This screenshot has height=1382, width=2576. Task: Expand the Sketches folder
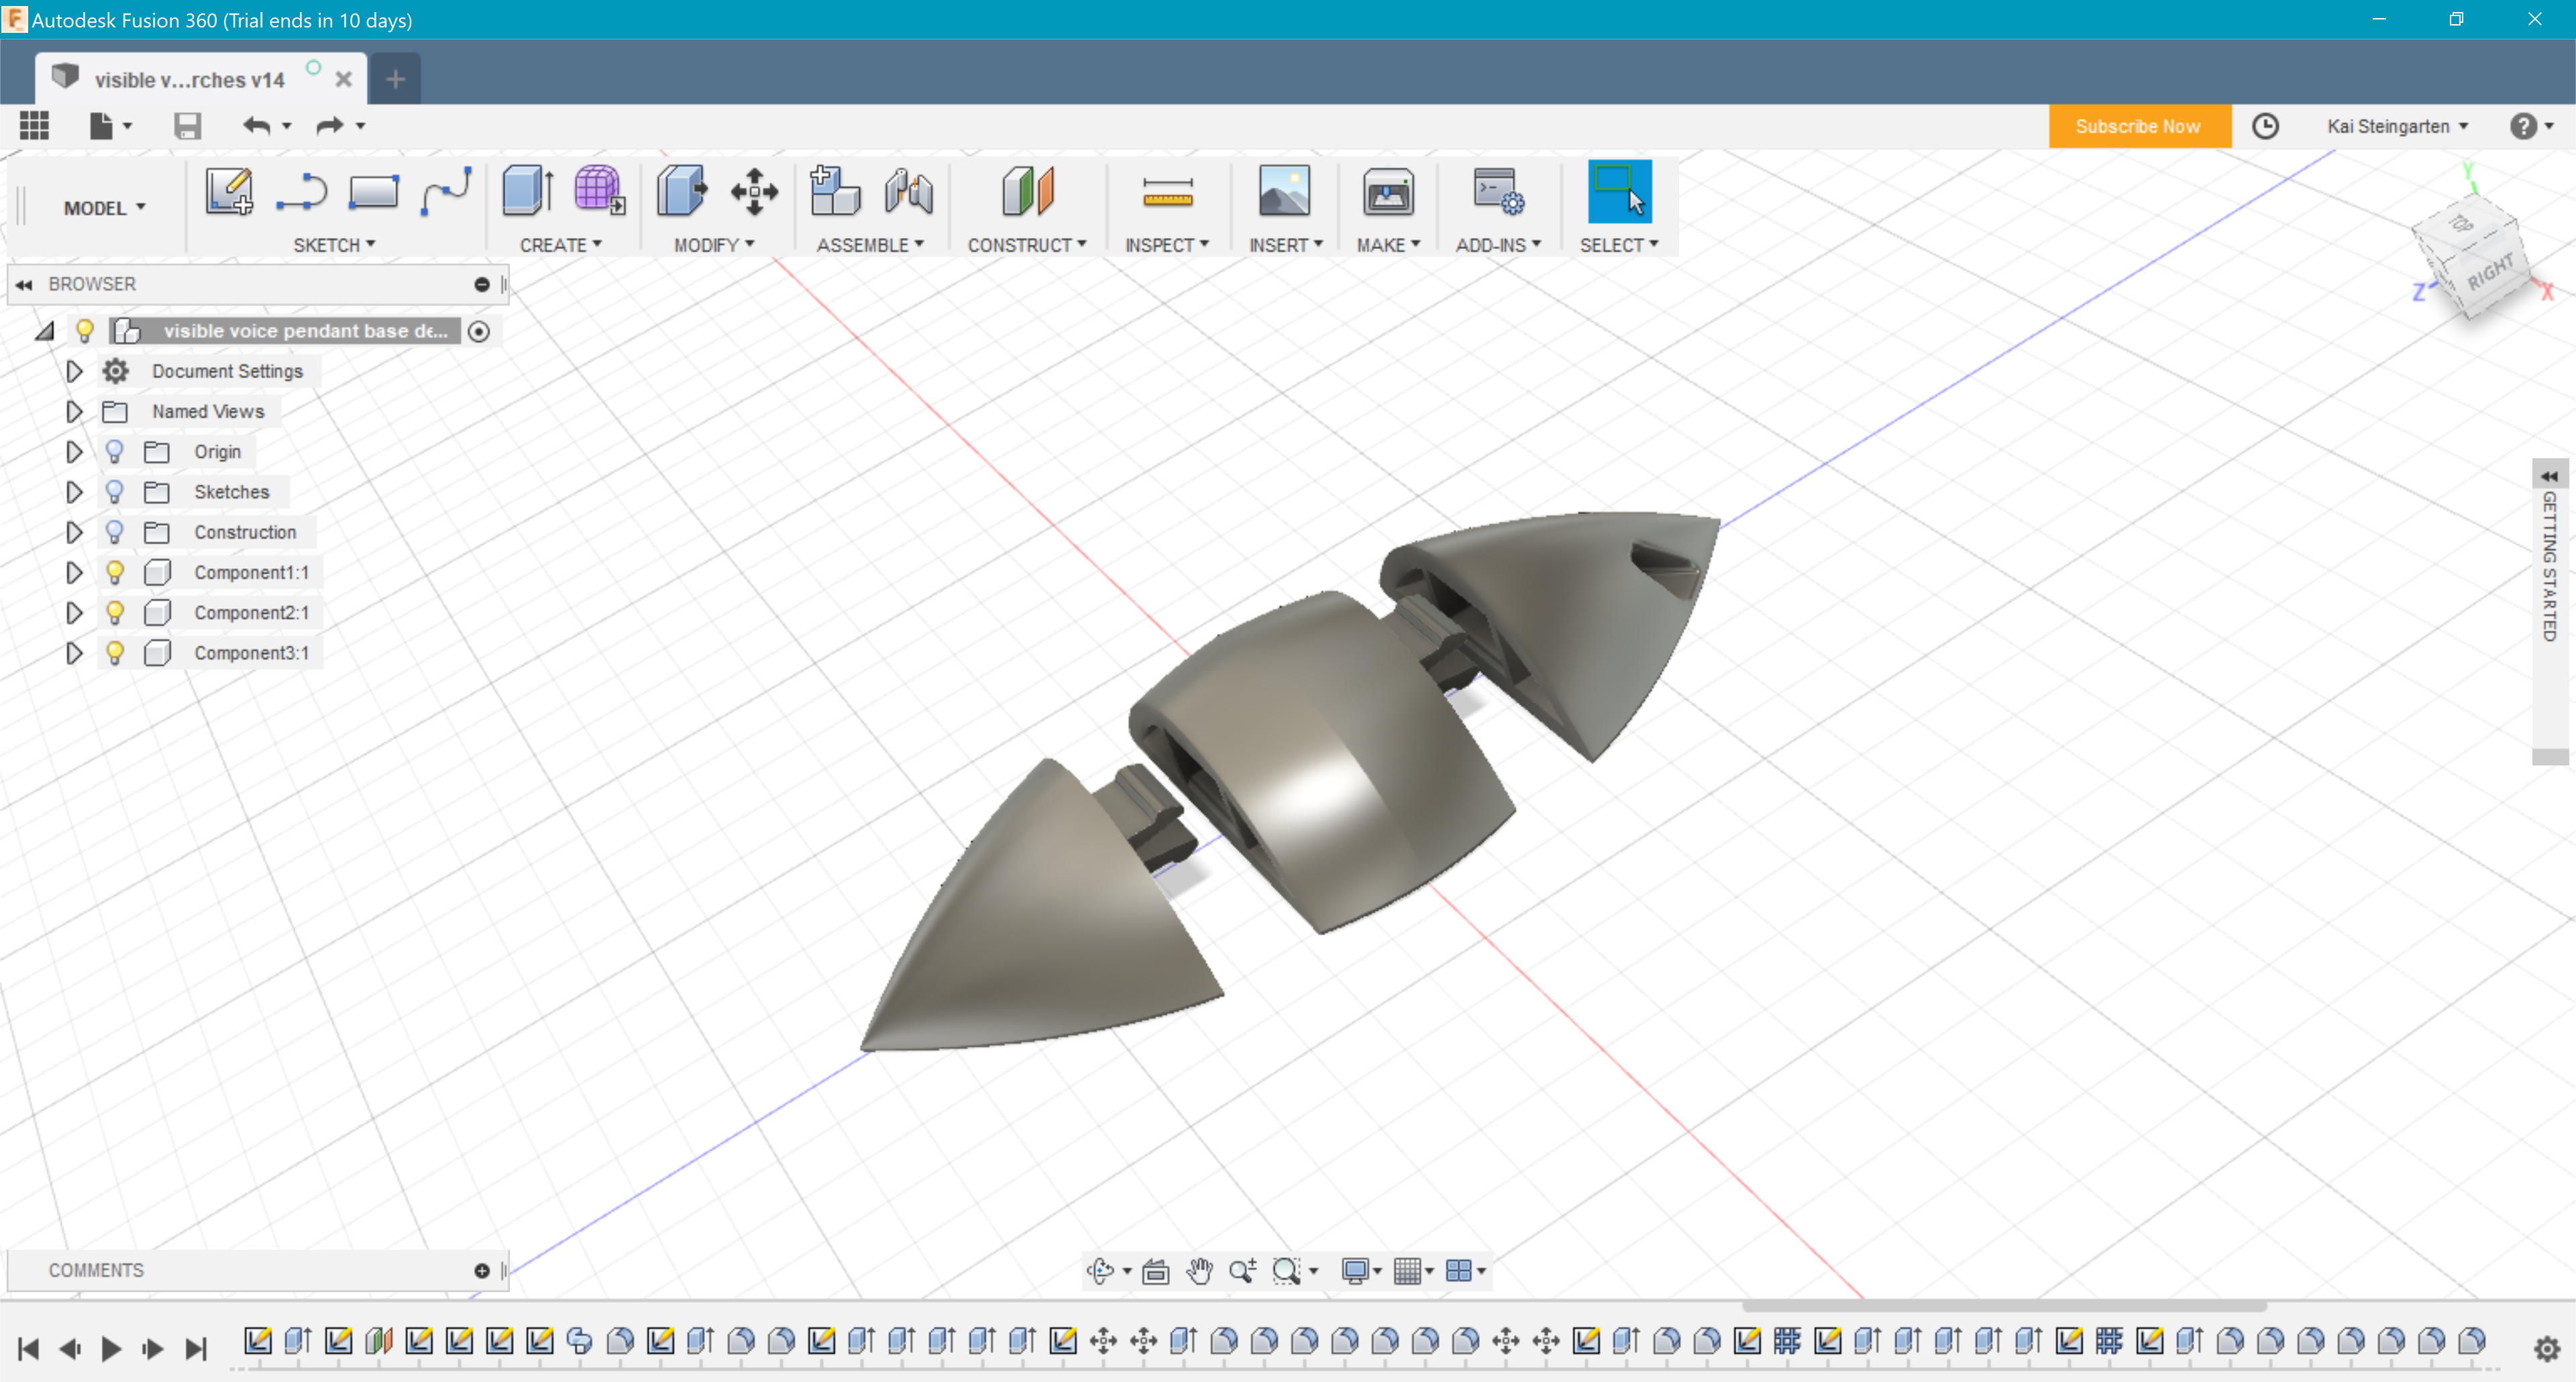74,492
